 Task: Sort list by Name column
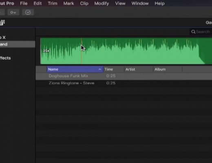[x=75, y=69]
